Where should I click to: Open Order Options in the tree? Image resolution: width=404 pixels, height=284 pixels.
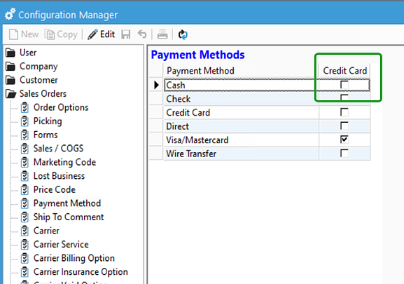pos(61,107)
